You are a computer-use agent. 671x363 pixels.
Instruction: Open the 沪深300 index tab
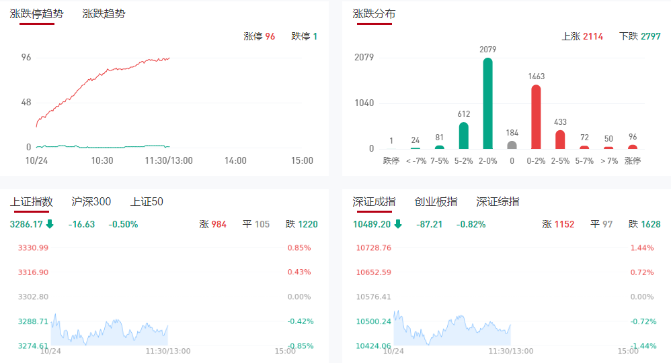(x=91, y=201)
